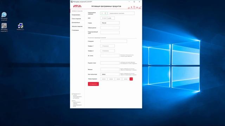This screenshot has height=126, width=225.
Task: Click the Имя компьютера input field
Action: click(110, 74)
